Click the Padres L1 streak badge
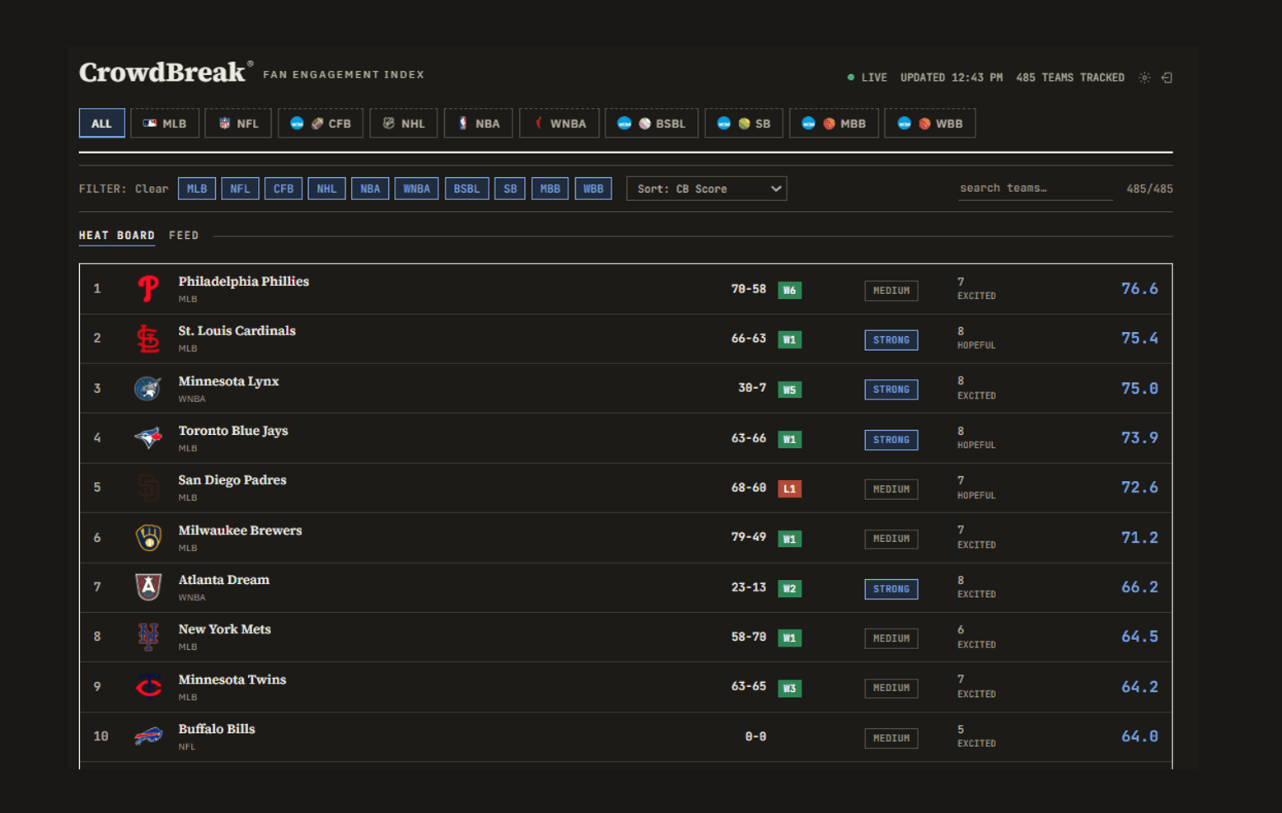The width and height of the screenshot is (1282, 813). (789, 488)
